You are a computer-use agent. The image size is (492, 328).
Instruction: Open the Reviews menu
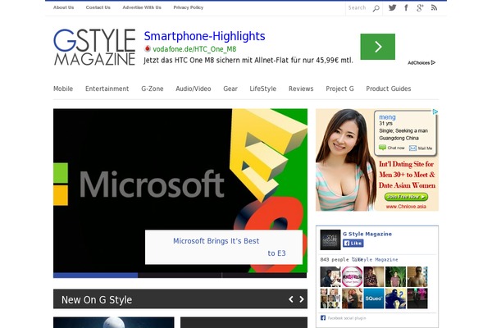tap(301, 89)
